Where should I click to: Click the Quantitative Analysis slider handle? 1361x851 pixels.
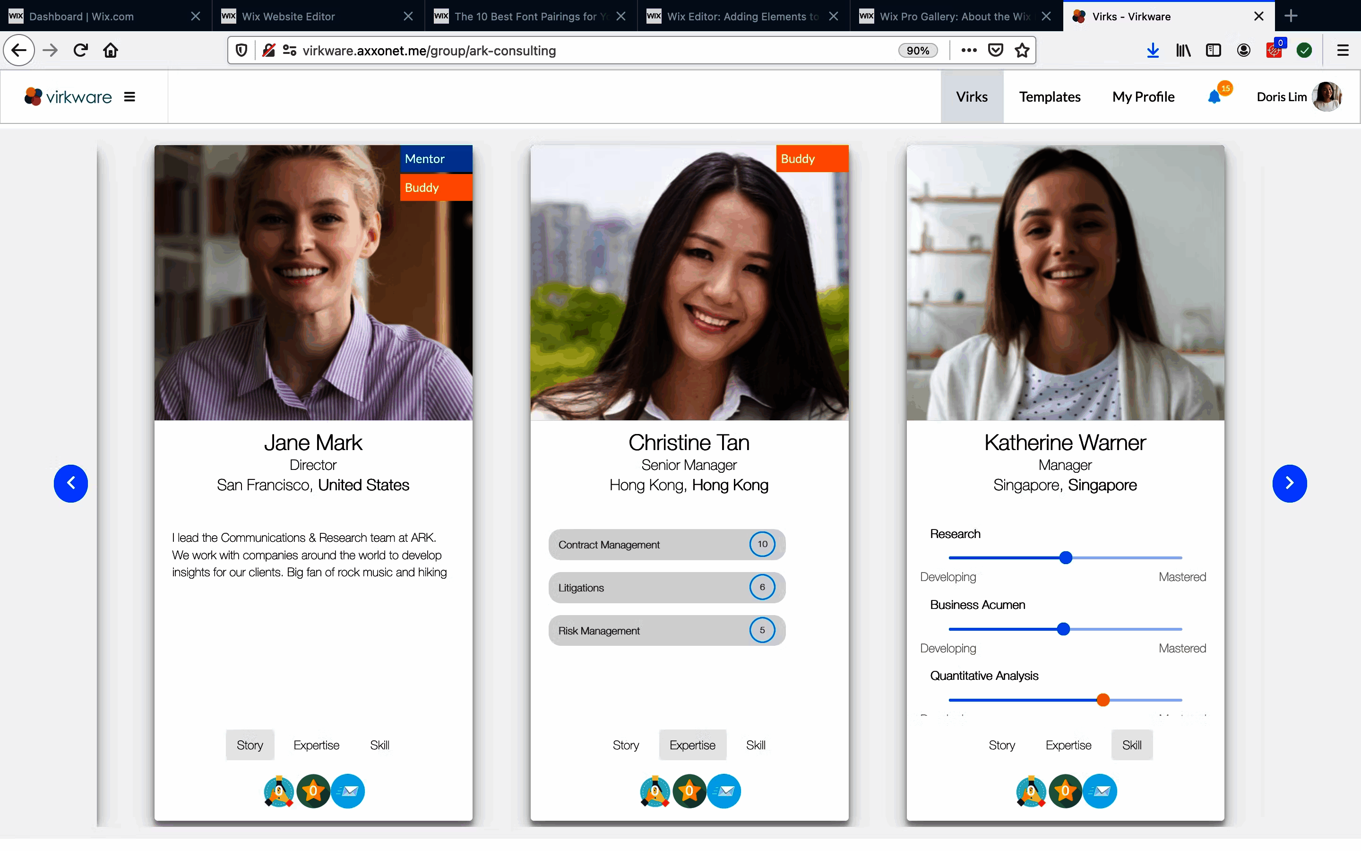tap(1103, 700)
